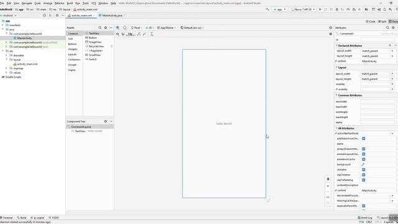Screen dimensions: 398x224
Task: Toggle the clickable attribute checkbox
Action: click(x=363, y=170)
